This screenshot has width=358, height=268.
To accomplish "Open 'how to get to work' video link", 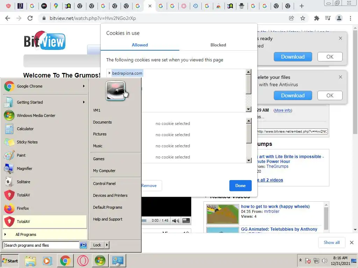I will tap(275, 207).
